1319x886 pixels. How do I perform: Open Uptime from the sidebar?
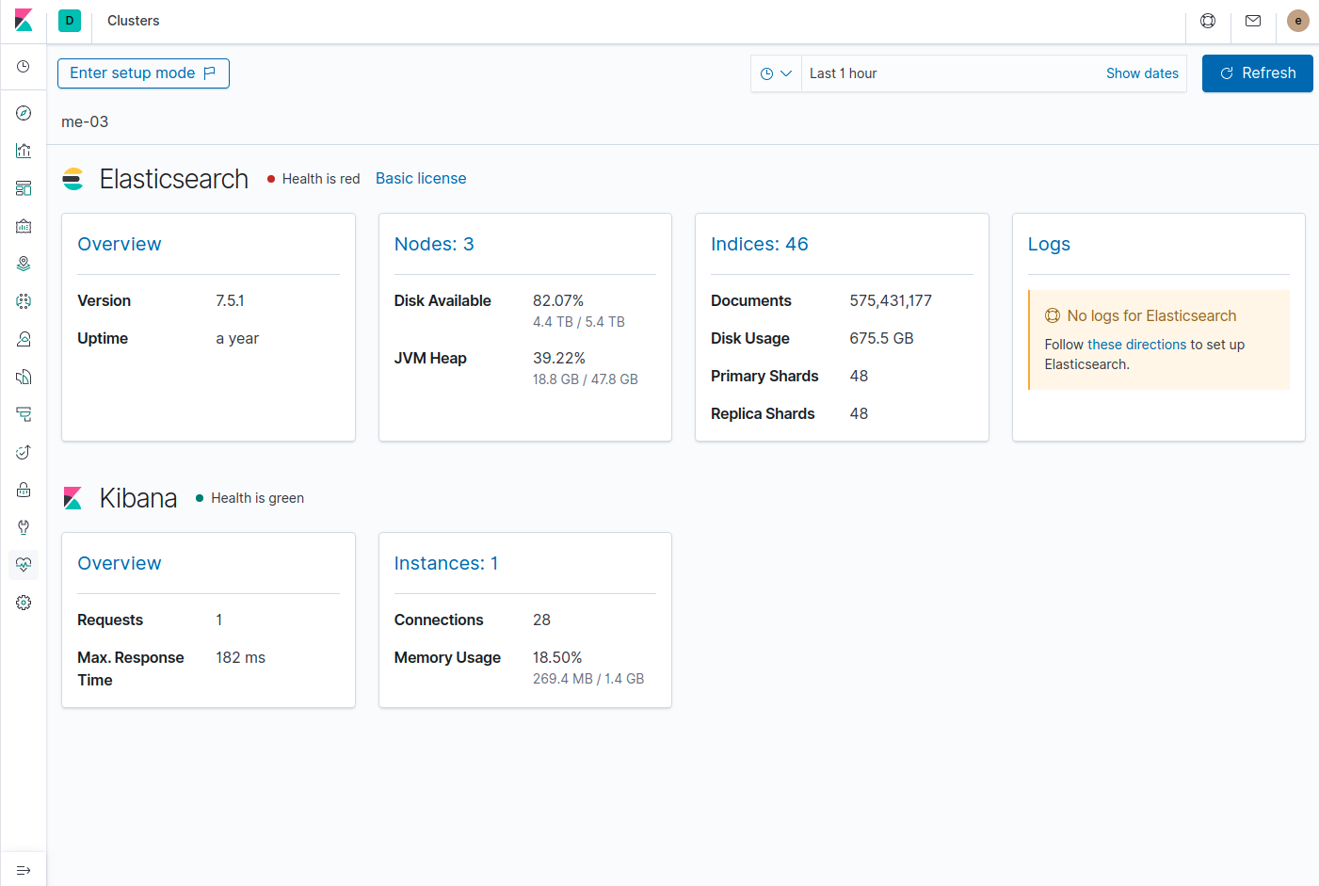point(24,452)
